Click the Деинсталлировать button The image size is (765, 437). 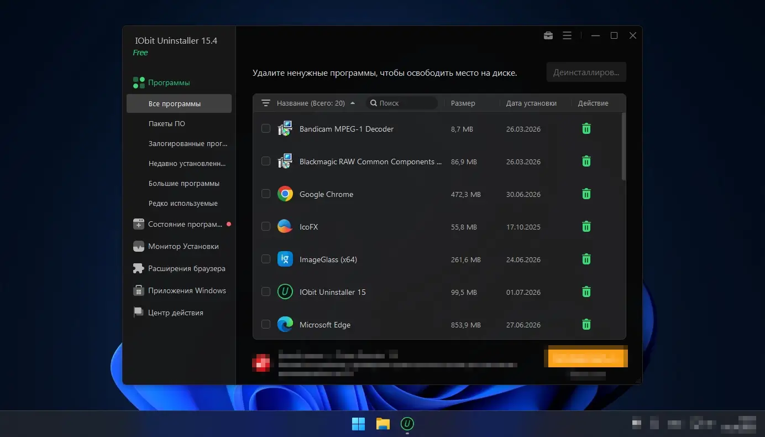click(586, 72)
